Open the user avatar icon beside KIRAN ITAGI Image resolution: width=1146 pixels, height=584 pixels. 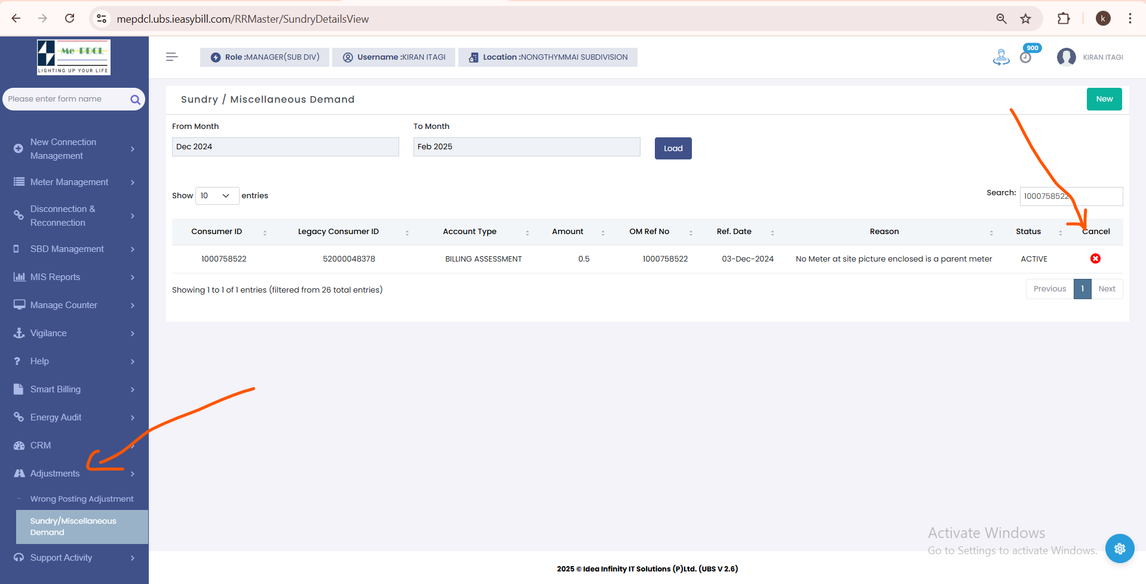click(1066, 57)
